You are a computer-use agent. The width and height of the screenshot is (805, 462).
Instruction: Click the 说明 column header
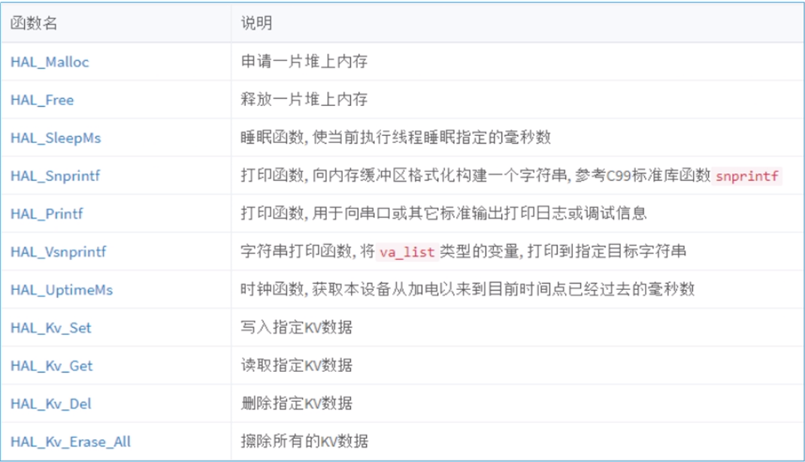(x=248, y=24)
